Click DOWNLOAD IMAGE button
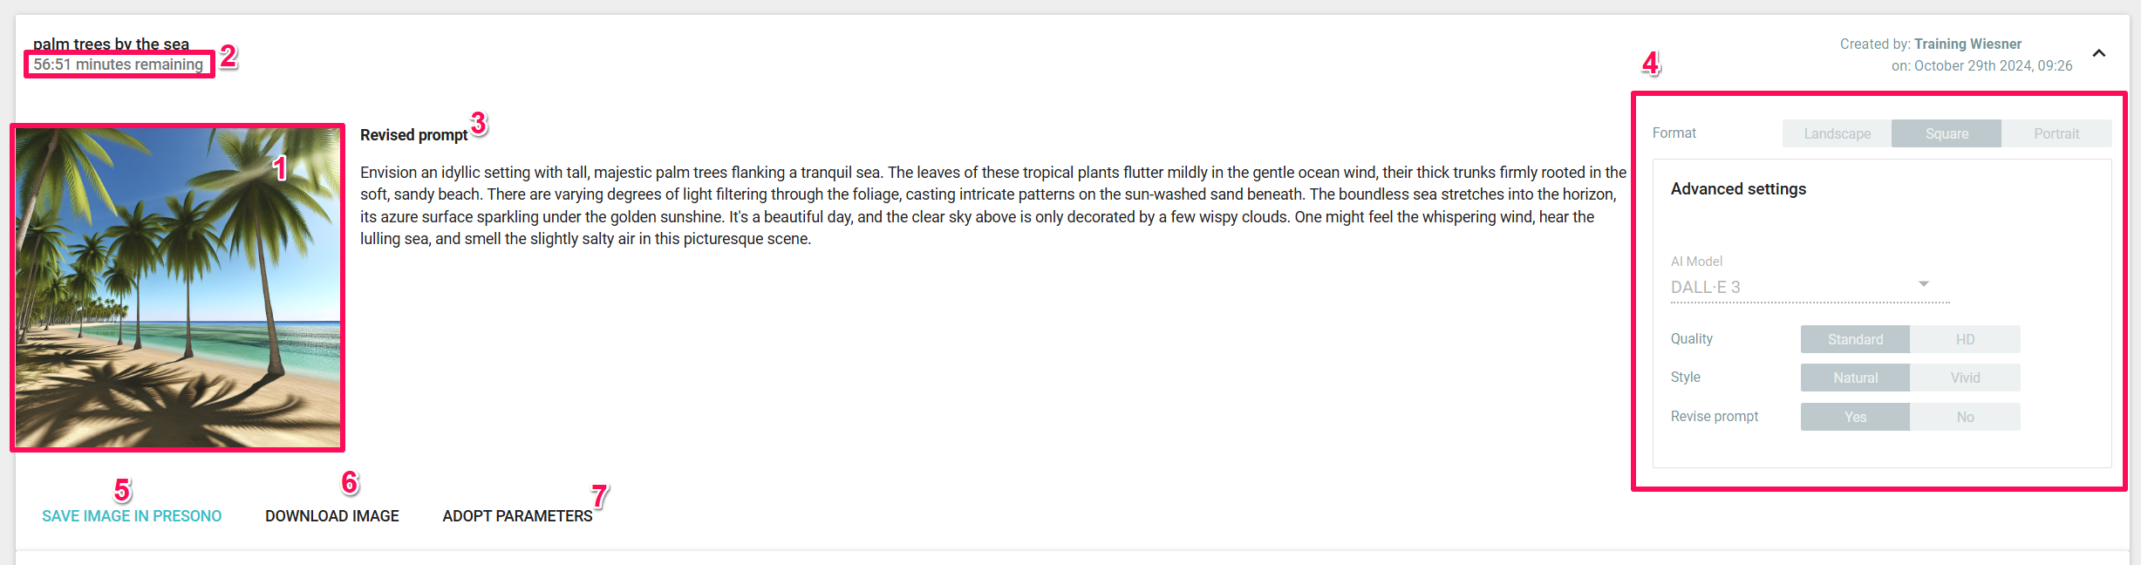The height and width of the screenshot is (565, 2141). 332,516
